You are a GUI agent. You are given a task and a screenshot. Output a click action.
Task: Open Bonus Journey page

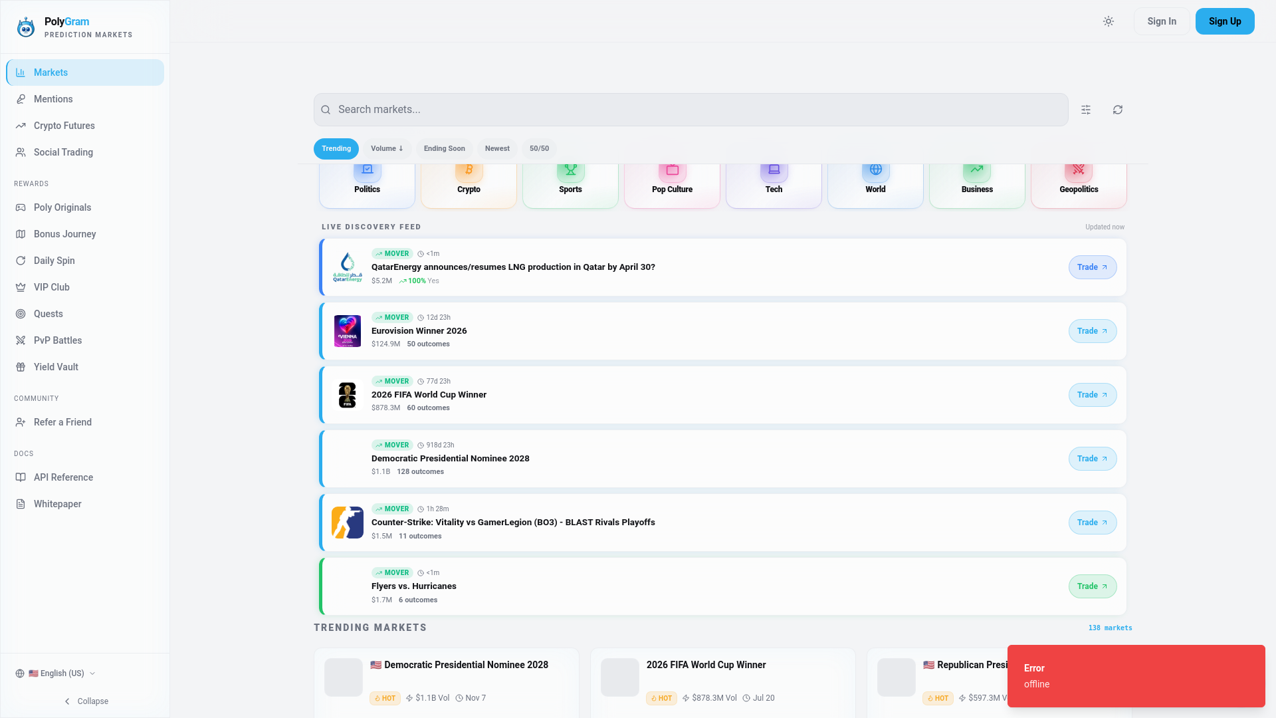pyautogui.click(x=85, y=234)
